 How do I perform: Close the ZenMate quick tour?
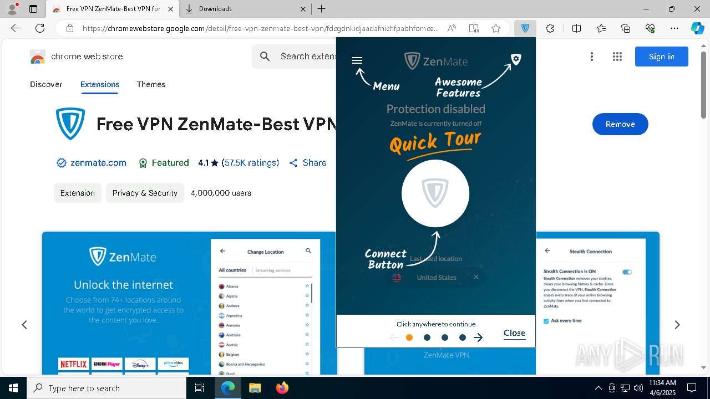tap(514, 333)
